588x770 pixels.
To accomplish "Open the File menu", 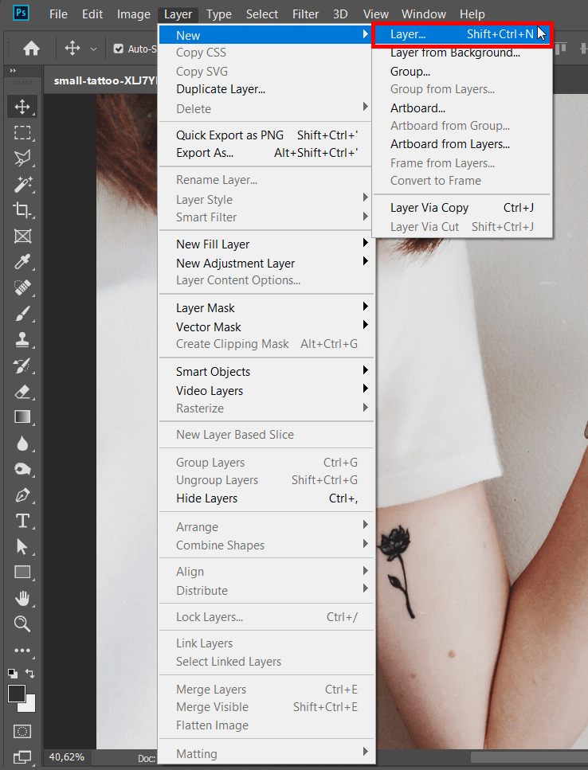I will [58, 14].
